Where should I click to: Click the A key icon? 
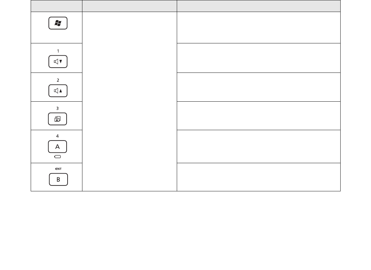tap(58, 147)
